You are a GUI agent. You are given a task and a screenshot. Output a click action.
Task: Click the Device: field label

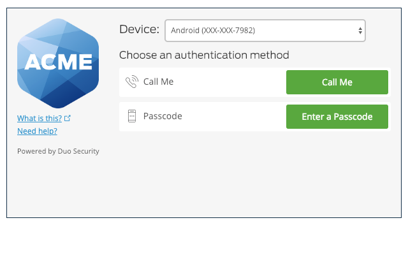(x=139, y=29)
